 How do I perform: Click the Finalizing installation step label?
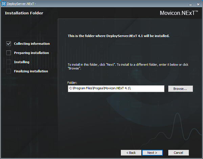click(x=31, y=71)
